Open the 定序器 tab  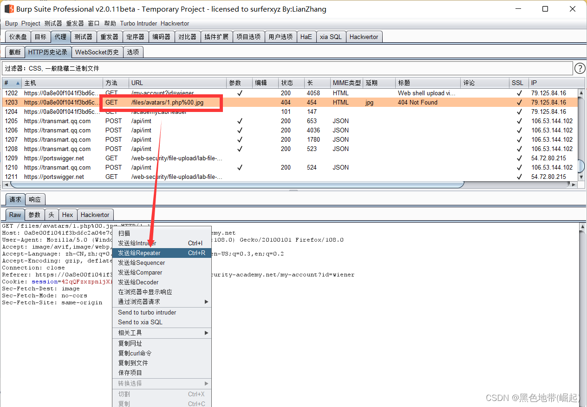[136, 37]
